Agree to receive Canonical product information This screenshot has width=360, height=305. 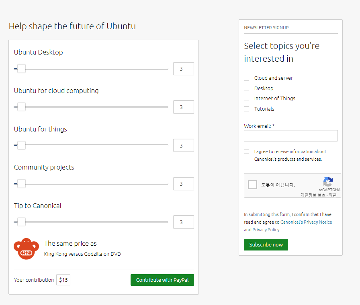pos(247,151)
